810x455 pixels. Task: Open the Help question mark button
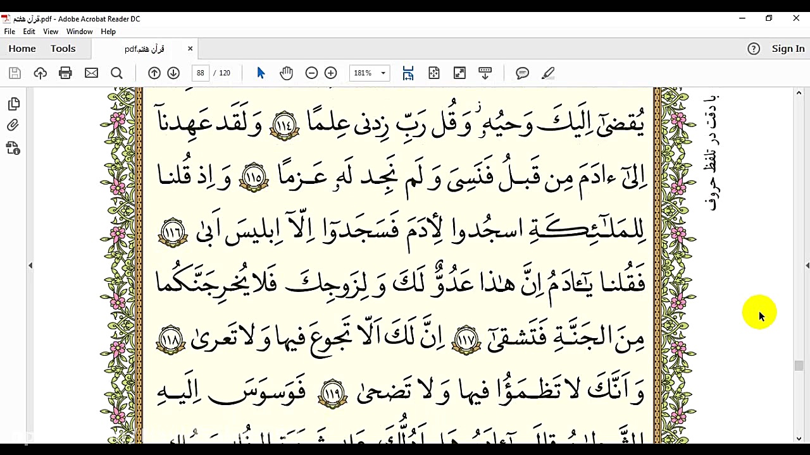point(754,48)
